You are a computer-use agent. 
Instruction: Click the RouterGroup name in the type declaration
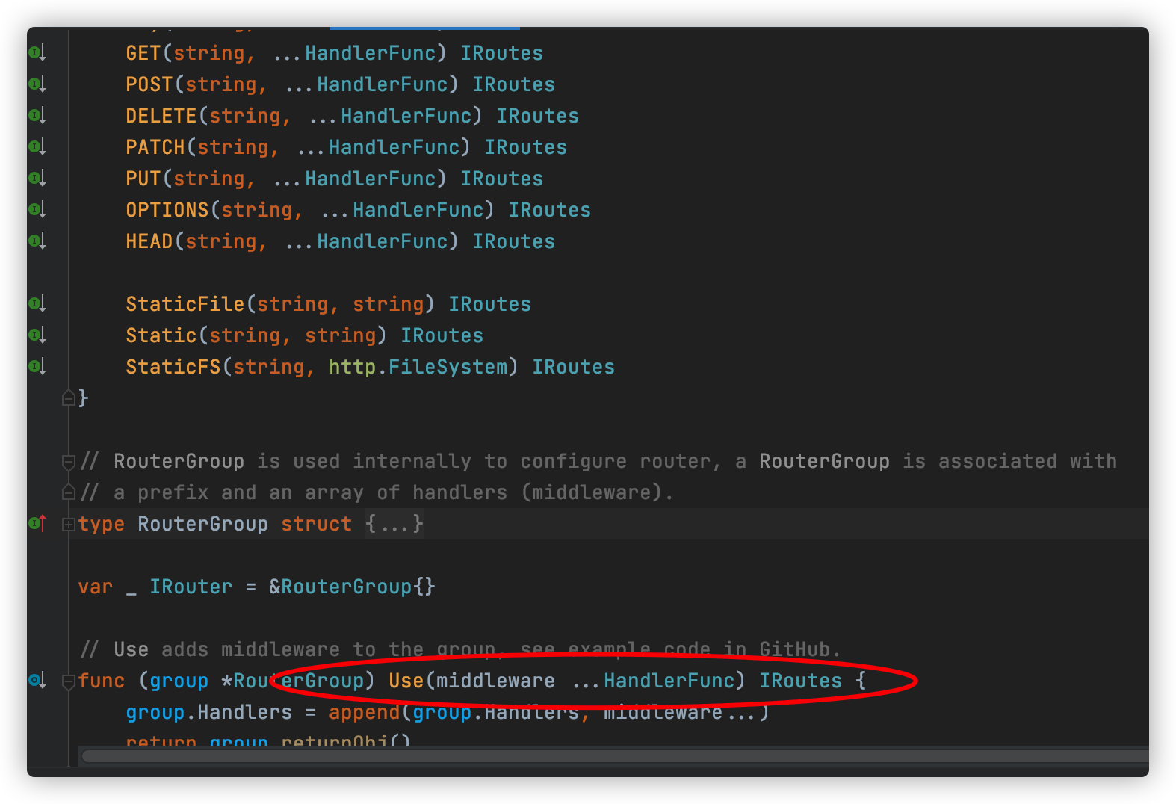point(203,524)
